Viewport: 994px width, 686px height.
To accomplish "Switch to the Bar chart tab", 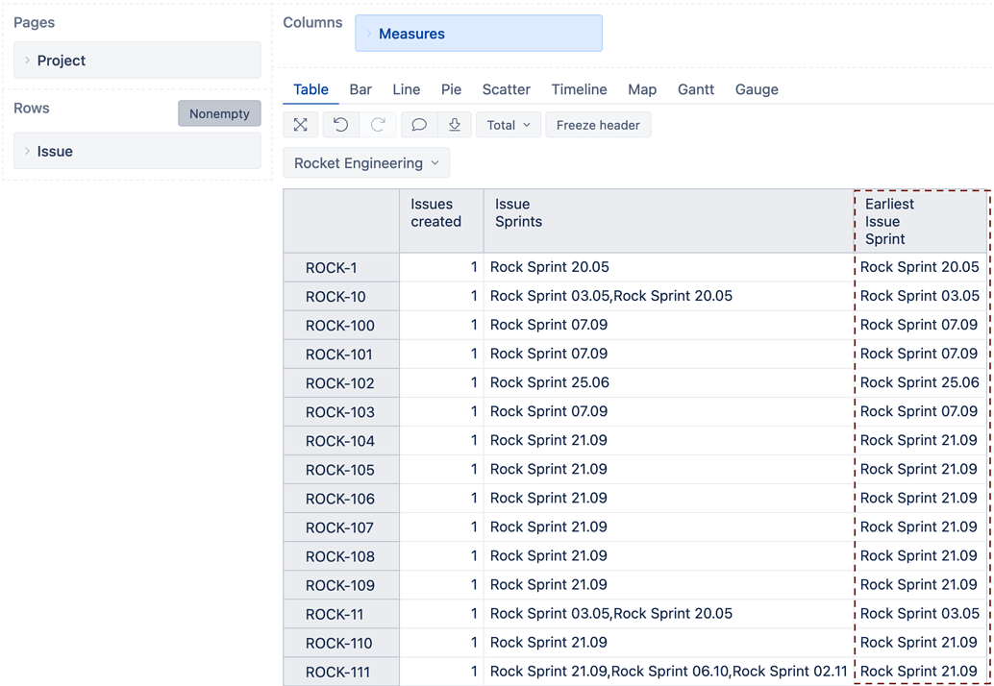I will point(360,89).
